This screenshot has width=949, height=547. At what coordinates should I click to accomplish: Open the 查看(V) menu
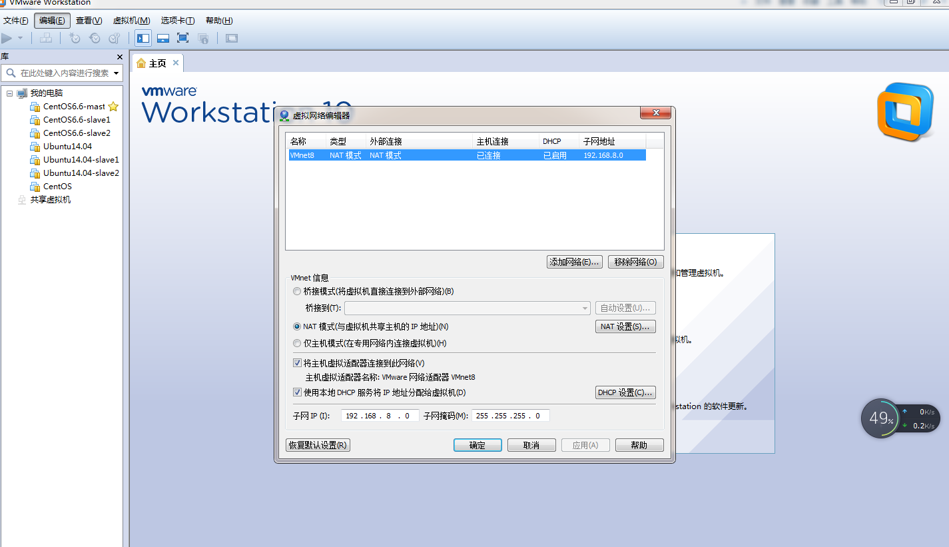pos(89,21)
